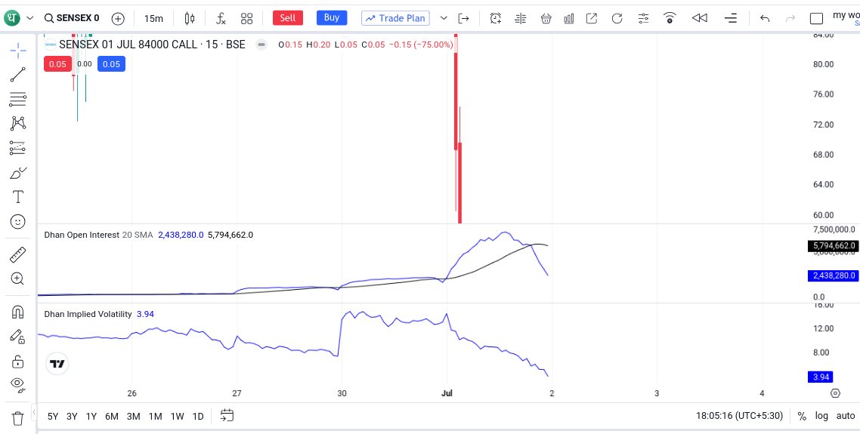Change the 15m time interval
This screenshot has height=434, width=860.
click(x=153, y=19)
